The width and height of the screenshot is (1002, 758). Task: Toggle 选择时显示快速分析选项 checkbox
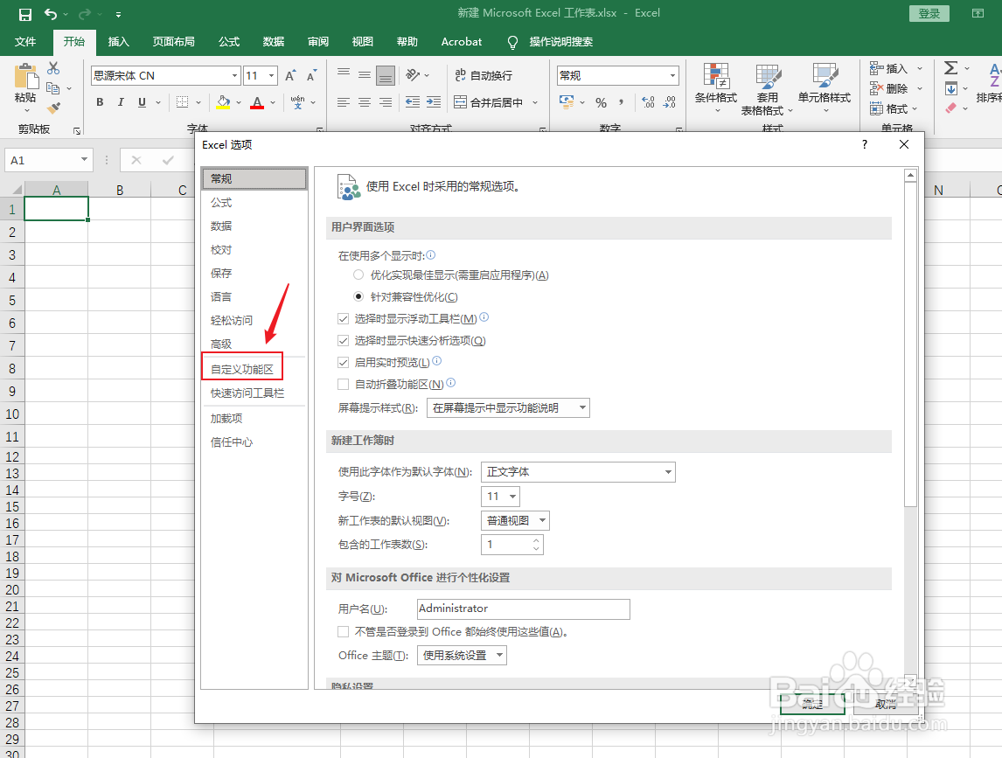(x=343, y=341)
